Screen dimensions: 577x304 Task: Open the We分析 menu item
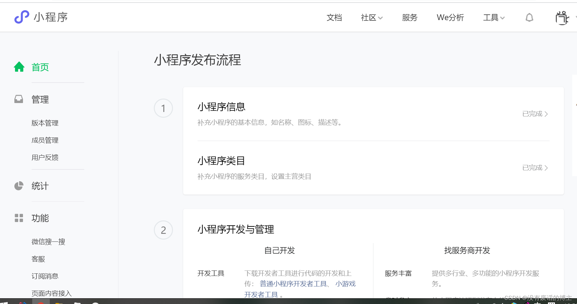(450, 18)
